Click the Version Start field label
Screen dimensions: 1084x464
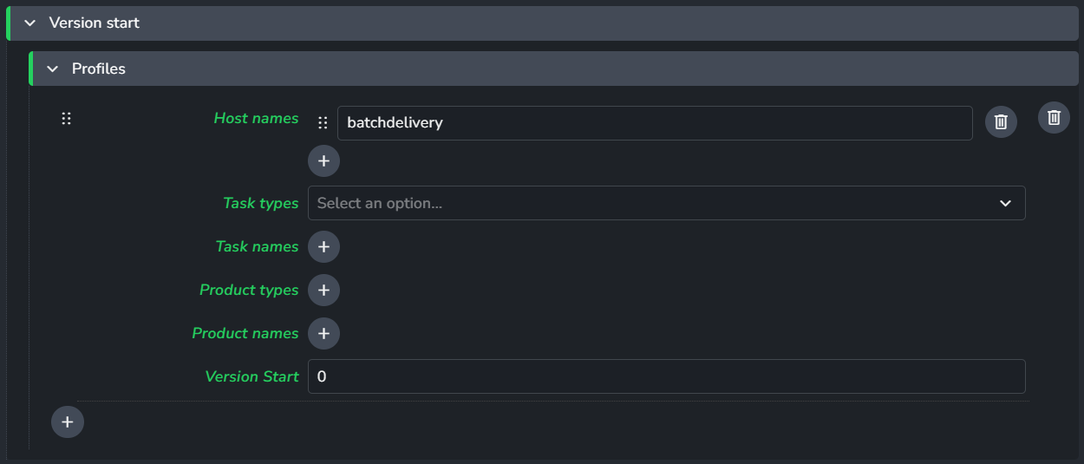coord(251,376)
